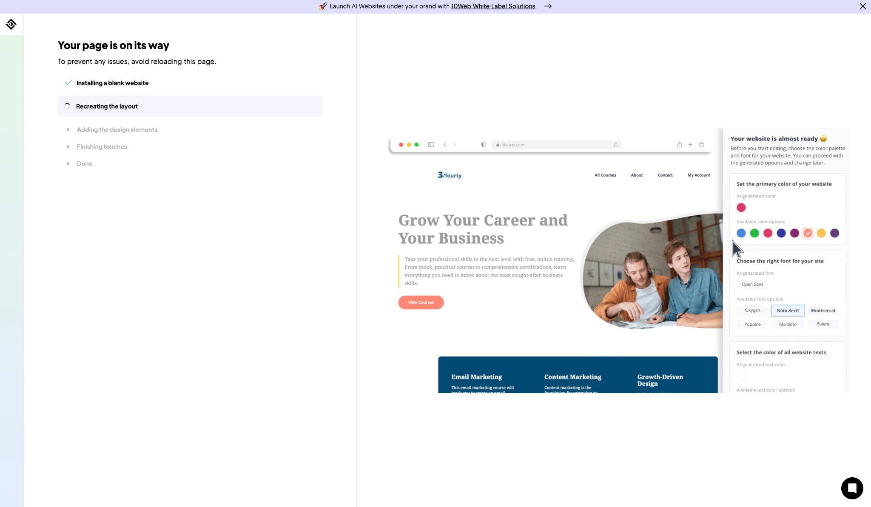Click the Growth-Driven Design heading

click(x=660, y=380)
